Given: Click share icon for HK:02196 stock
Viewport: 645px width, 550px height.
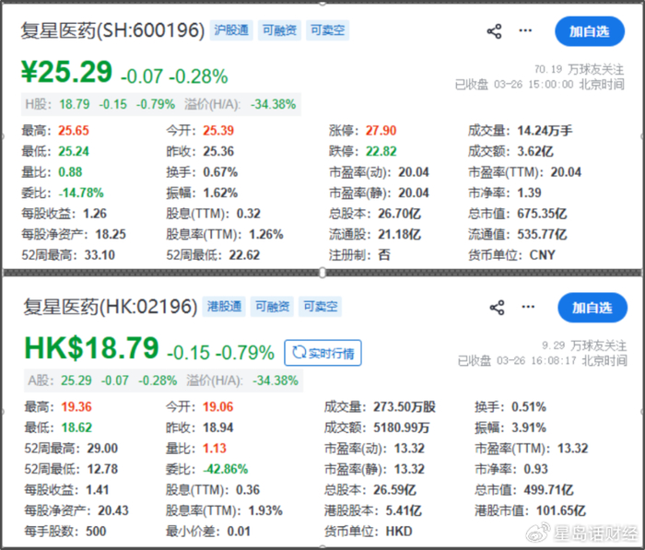Looking at the screenshot, I should (x=497, y=308).
